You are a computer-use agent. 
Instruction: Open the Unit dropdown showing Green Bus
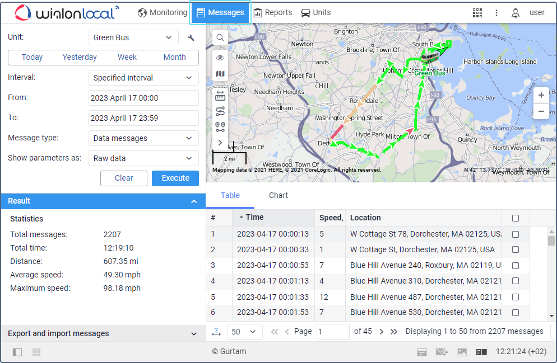pos(133,37)
